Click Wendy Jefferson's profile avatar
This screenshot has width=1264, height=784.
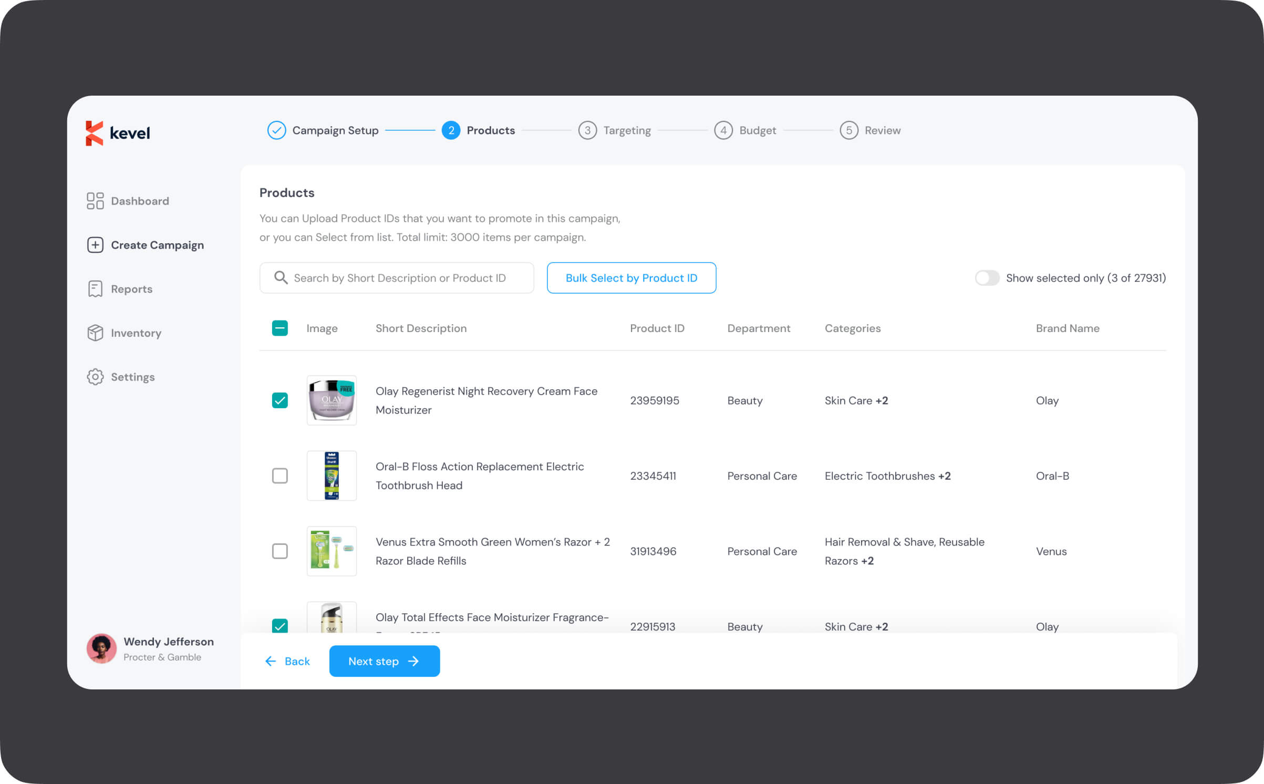point(101,648)
